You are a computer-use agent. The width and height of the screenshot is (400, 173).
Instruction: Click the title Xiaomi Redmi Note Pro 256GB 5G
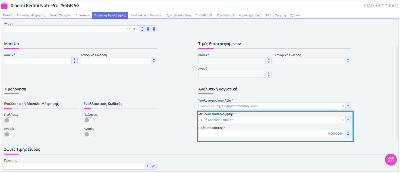(x=45, y=6)
